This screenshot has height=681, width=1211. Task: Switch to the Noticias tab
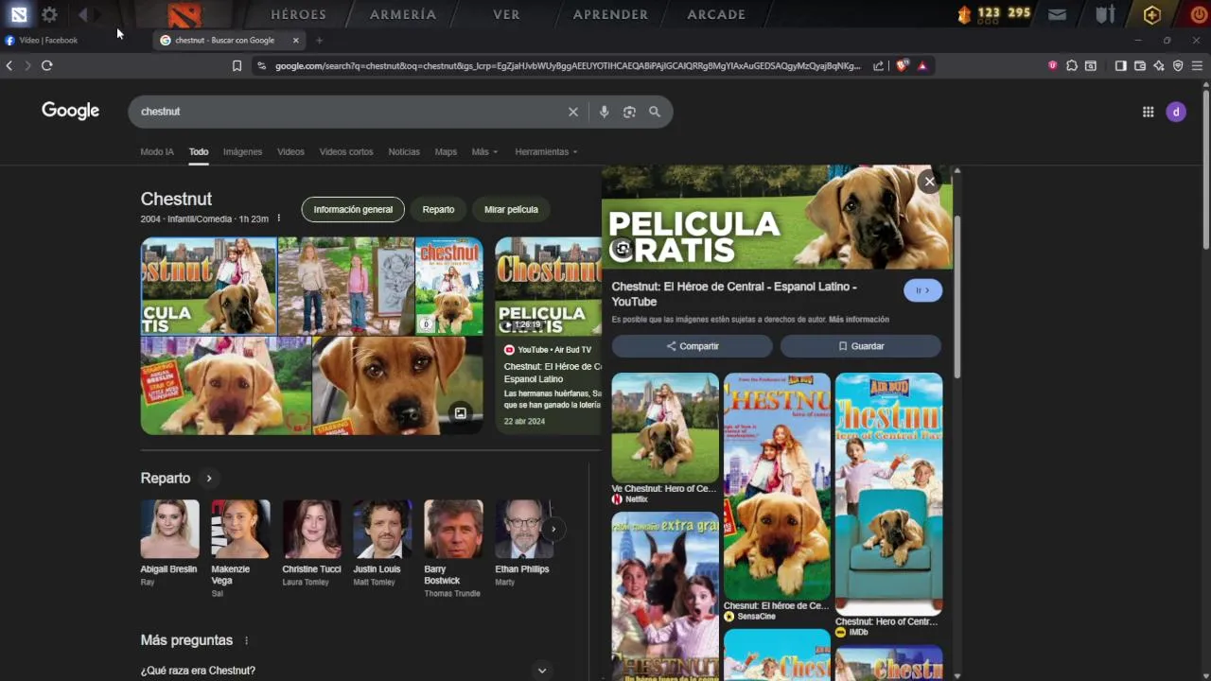tap(404, 151)
